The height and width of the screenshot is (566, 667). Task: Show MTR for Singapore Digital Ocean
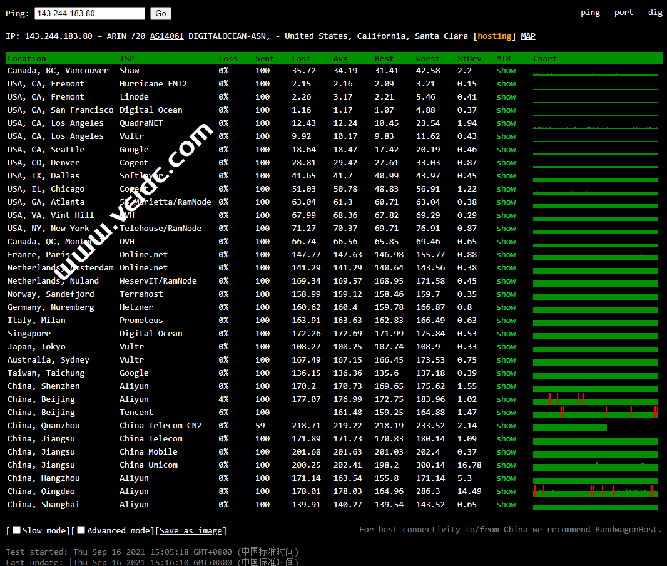pos(506,334)
